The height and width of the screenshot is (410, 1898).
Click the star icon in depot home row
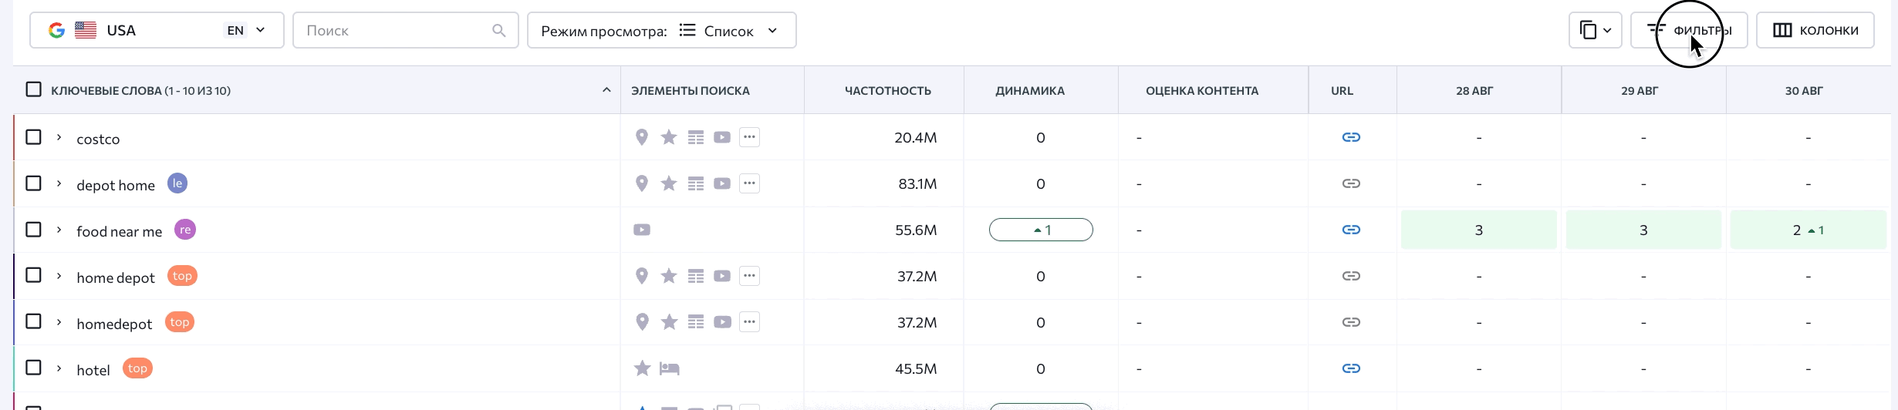click(669, 183)
